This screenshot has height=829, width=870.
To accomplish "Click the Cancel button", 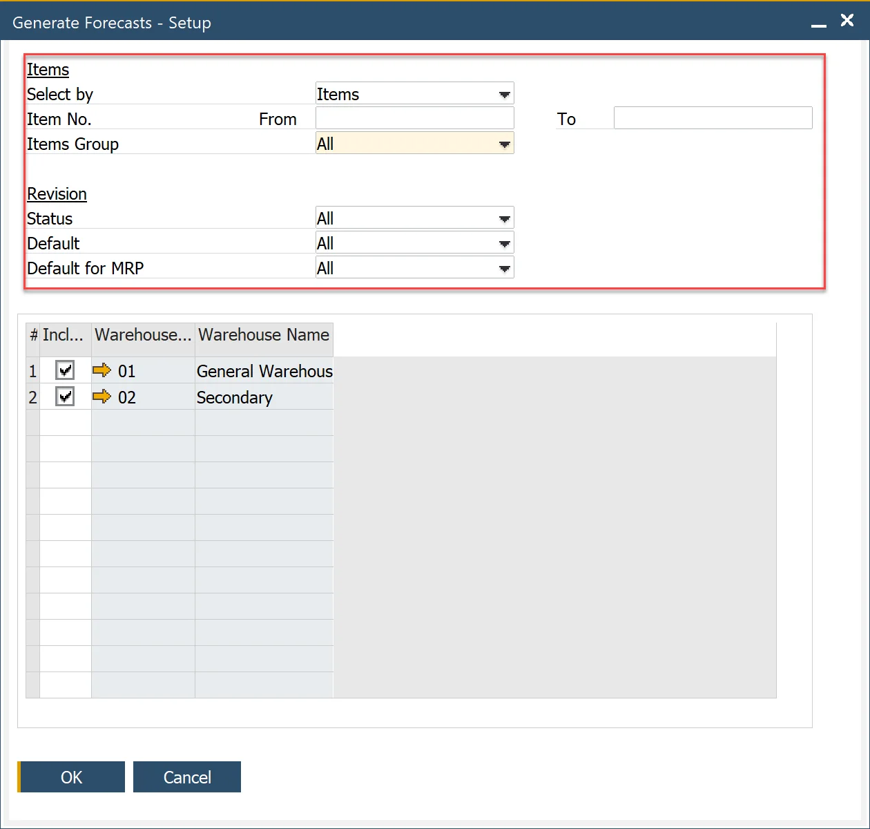I will click(186, 777).
